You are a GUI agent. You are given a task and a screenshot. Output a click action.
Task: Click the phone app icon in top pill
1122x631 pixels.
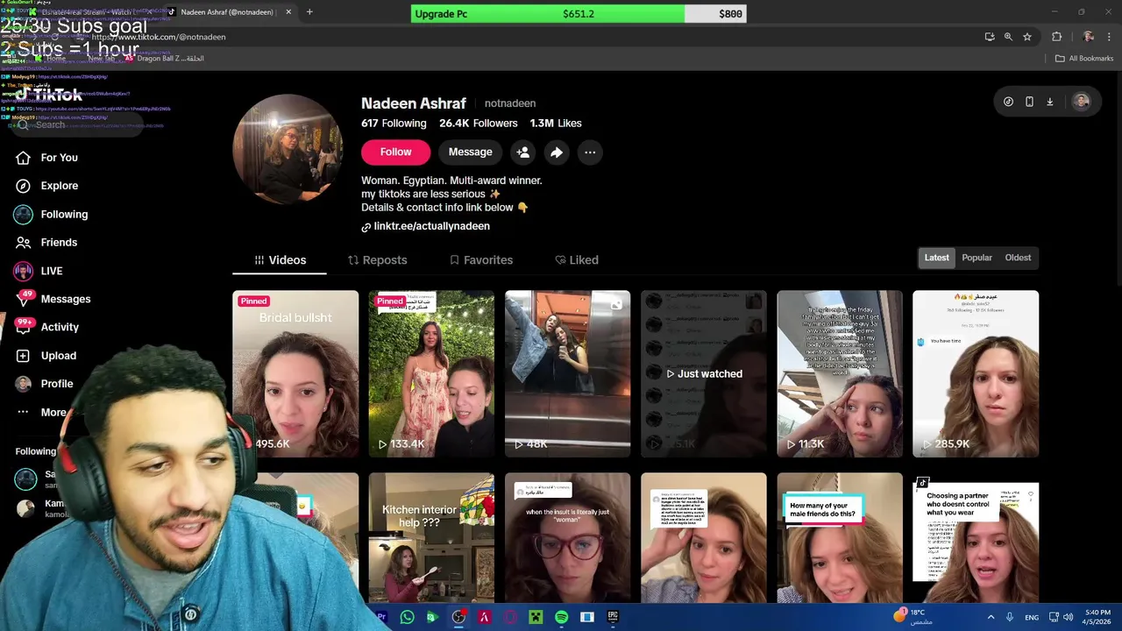[1029, 102]
